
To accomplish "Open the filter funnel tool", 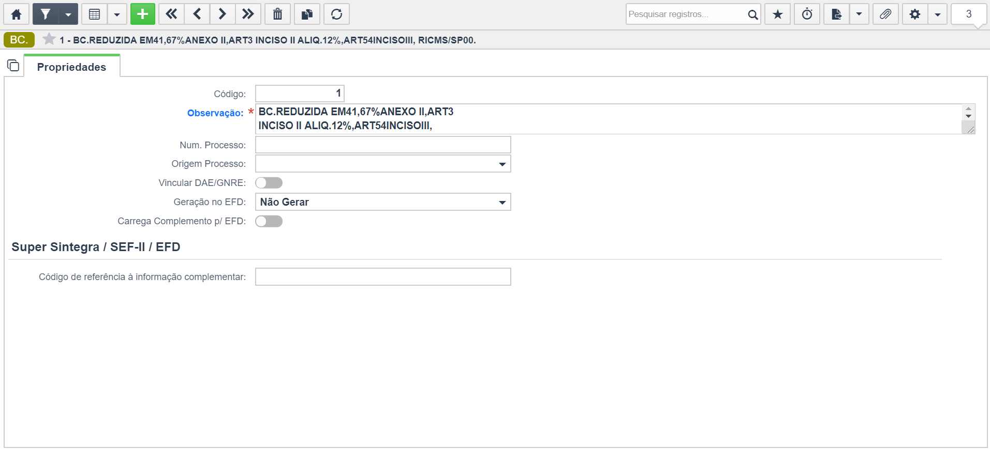I will point(46,14).
